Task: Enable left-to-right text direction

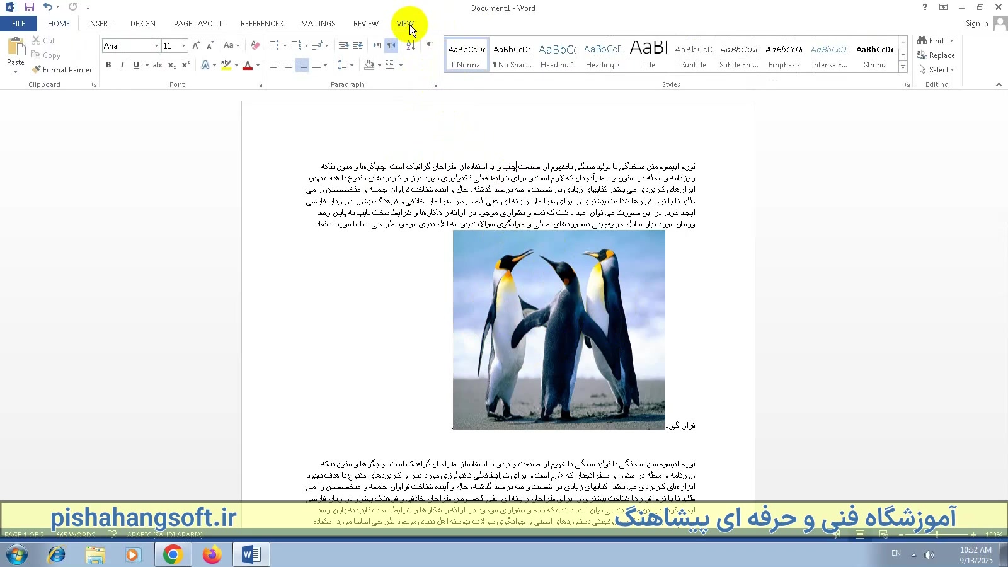Action: pos(377,45)
